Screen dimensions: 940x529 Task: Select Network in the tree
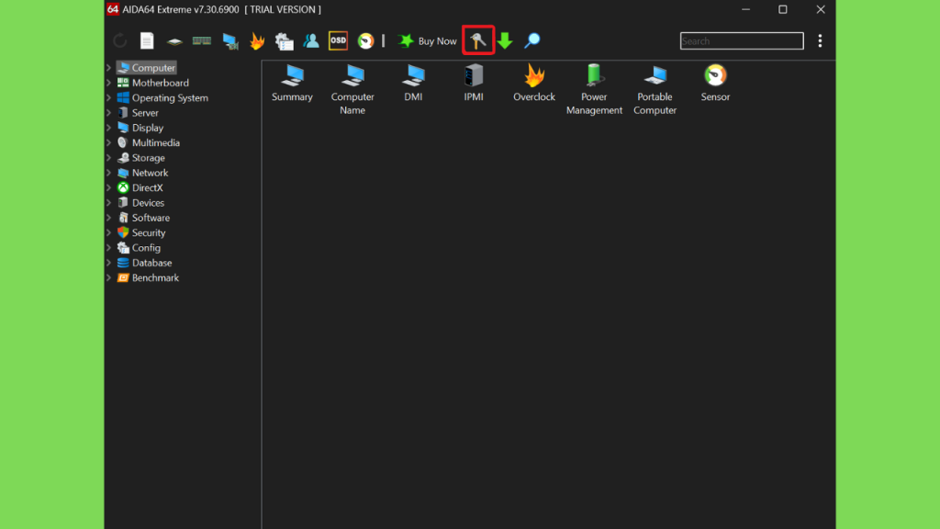(142, 173)
